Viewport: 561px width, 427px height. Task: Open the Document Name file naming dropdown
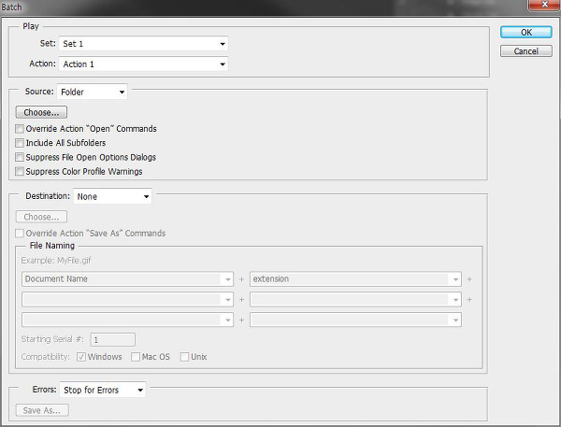pos(127,279)
